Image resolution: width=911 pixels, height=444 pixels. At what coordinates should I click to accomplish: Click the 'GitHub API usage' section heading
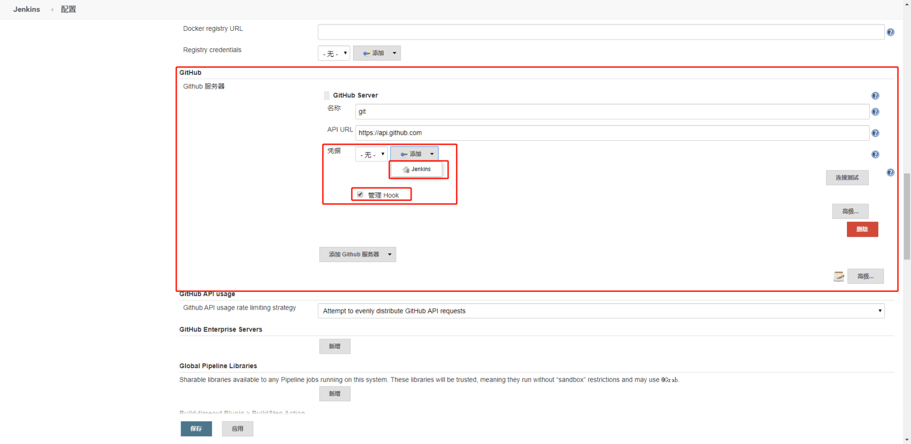click(x=207, y=294)
